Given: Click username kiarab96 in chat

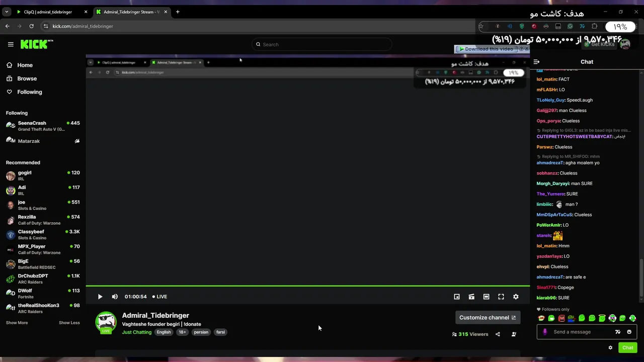Looking at the screenshot, I should (x=546, y=298).
